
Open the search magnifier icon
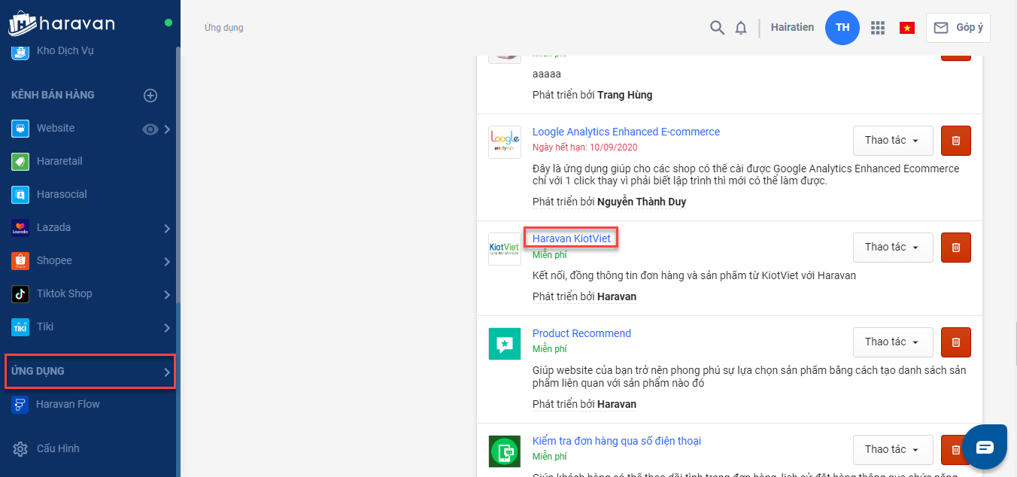(x=717, y=28)
